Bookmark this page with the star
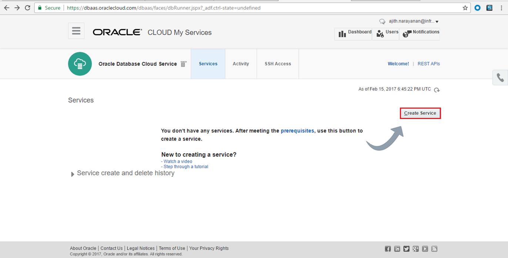508x258 pixels. pyautogui.click(x=465, y=8)
